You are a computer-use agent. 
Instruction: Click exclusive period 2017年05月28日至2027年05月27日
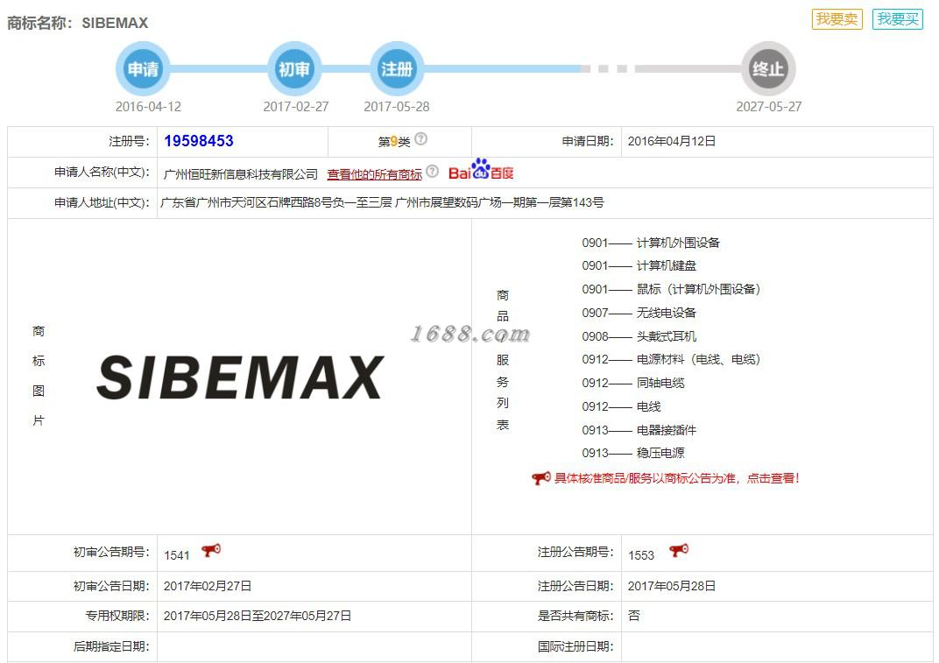click(258, 616)
